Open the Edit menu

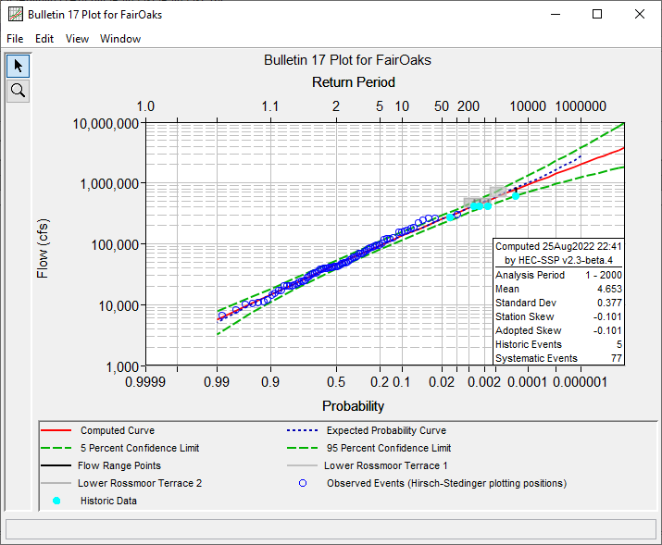coord(44,39)
